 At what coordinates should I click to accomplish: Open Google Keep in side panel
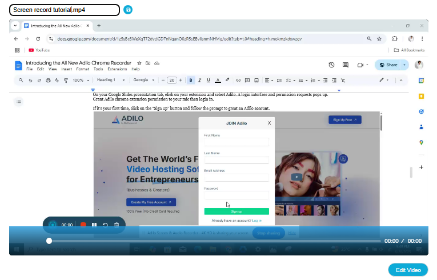[421, 96]
